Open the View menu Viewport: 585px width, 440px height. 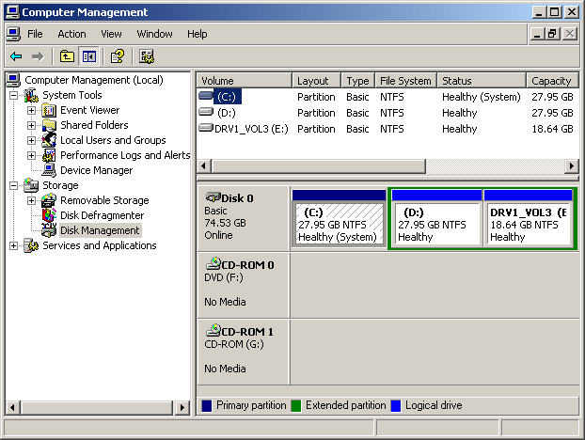coord(111,34)
